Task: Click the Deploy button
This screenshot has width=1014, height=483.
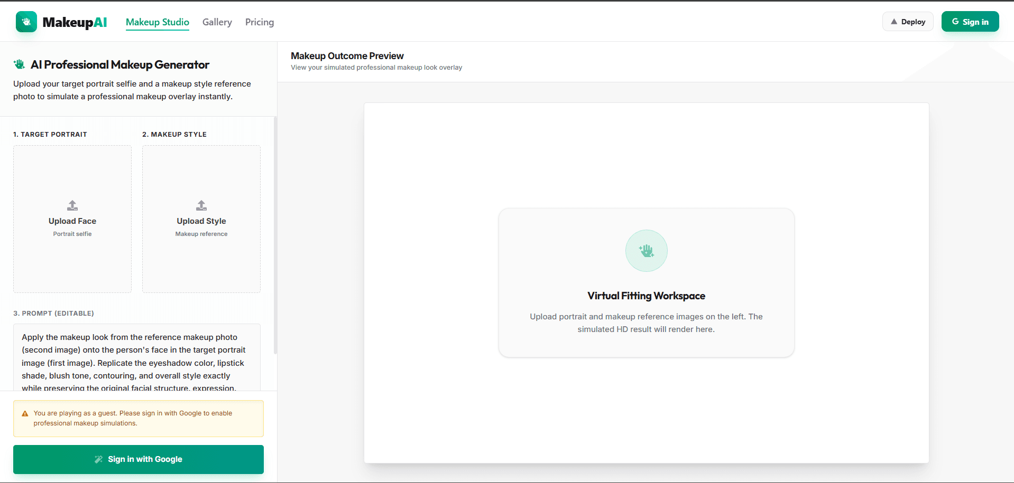Action: pyautogui.click(x=908, y=22)
